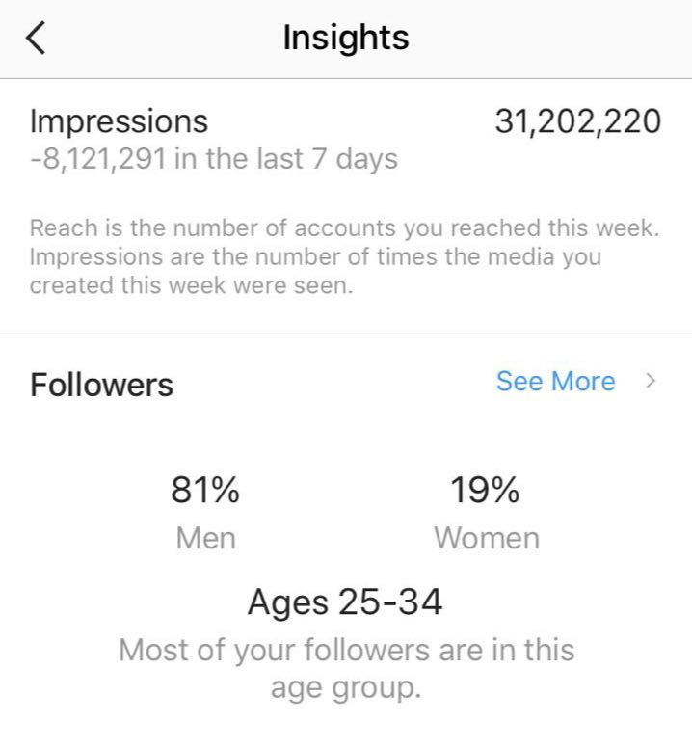Tap the back arrow icon
692x749 pixels.
point(37,39)
